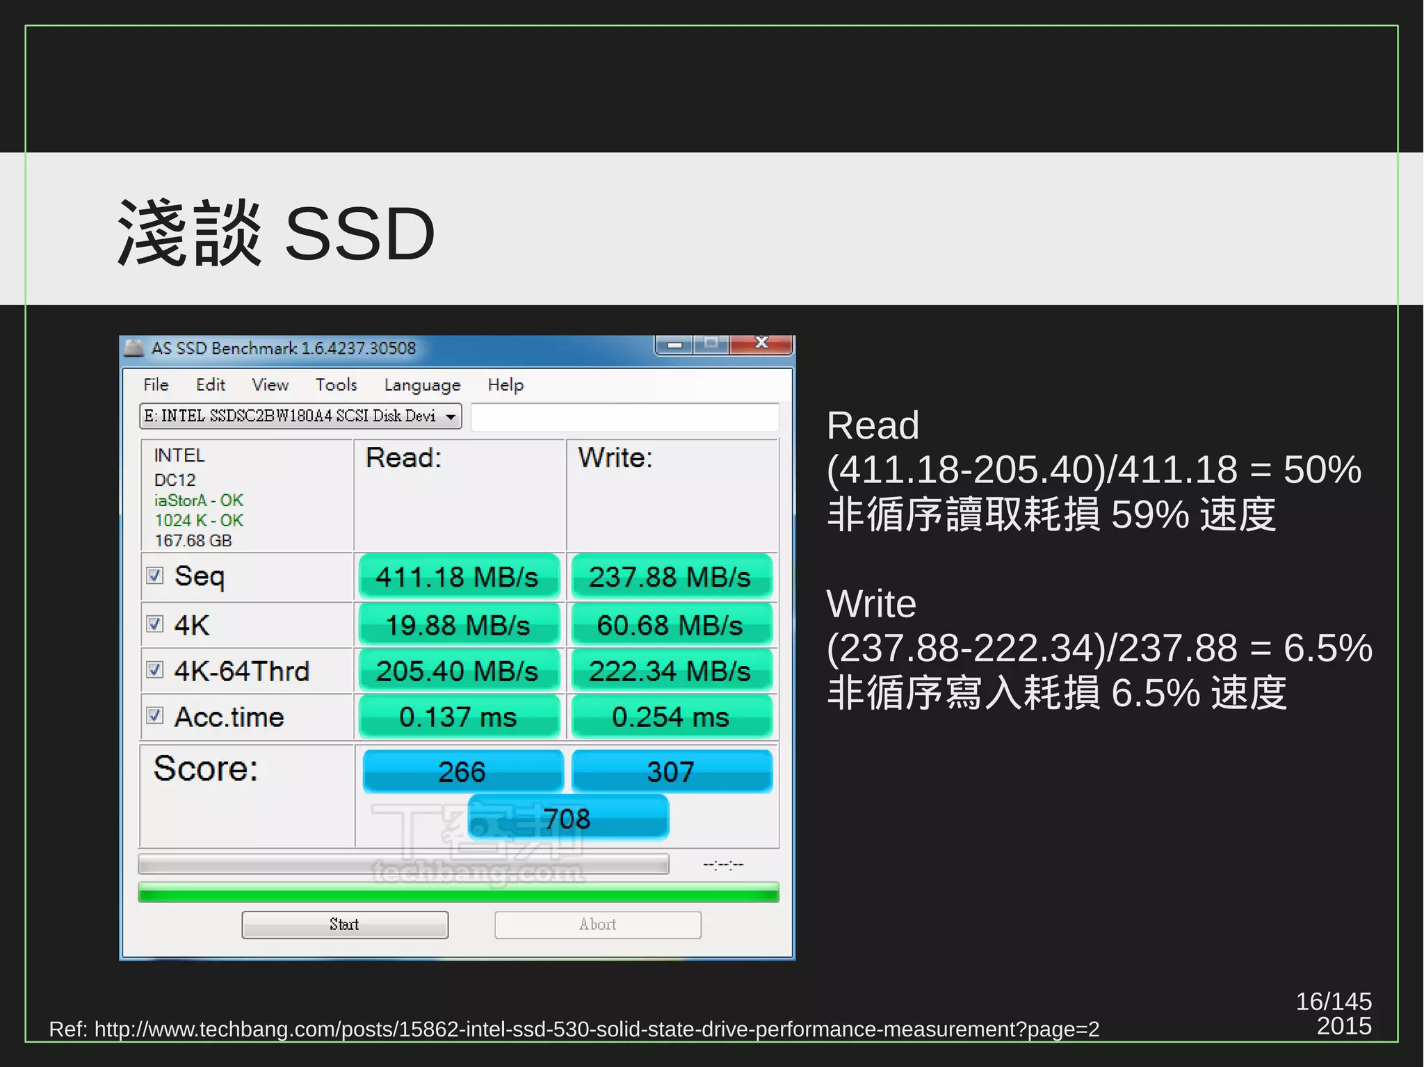Click the 4K write result 60.68 MB/s
This screenshot has width=1424, height=1067.
671,625
